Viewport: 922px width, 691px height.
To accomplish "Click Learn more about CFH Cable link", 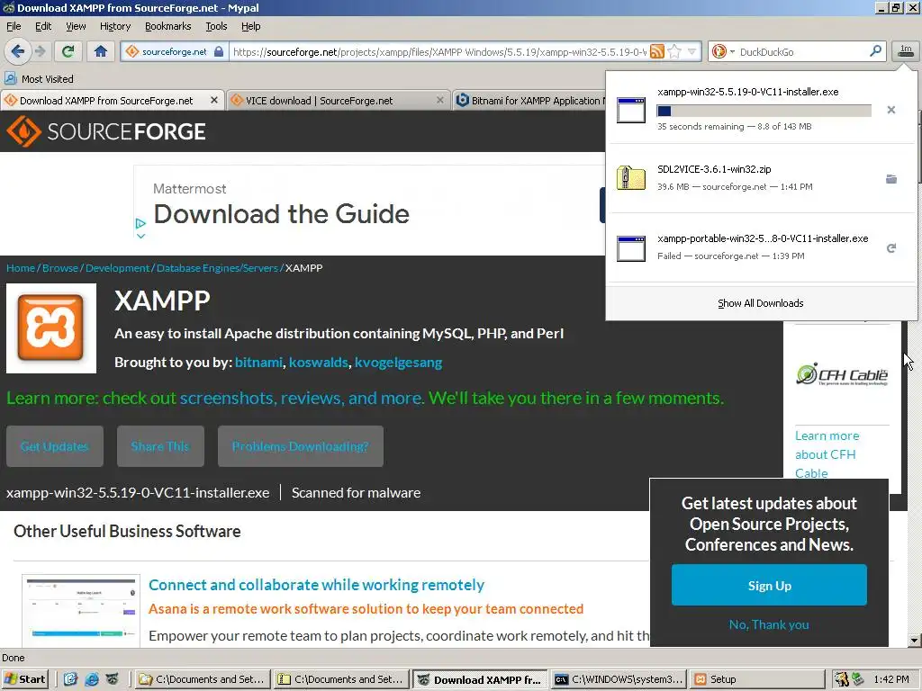I will pos(827,454).
